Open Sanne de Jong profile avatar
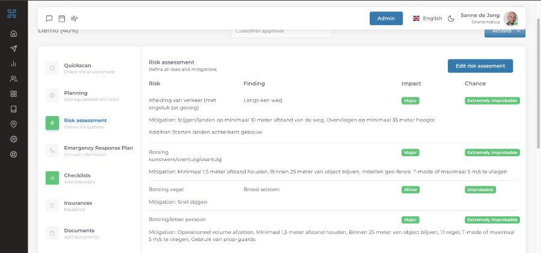This screenshot has height=253, width=541. [x=510, y=19]
